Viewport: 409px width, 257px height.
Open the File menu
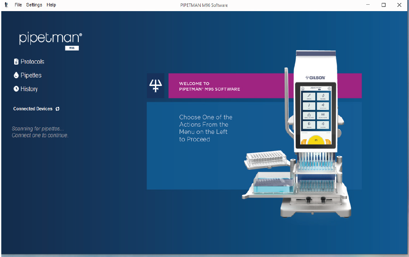[x=18, y=5]
